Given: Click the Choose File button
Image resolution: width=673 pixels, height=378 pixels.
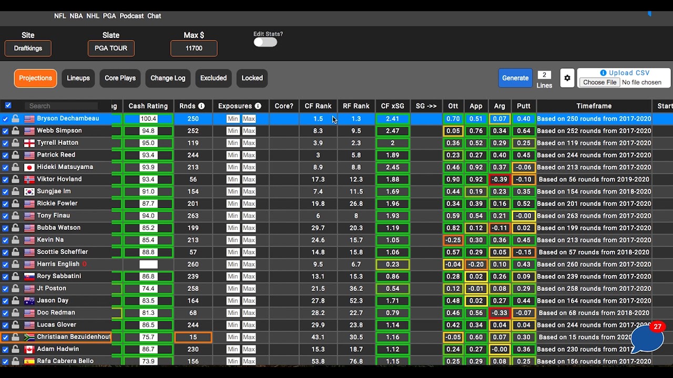Looking at the screenshot, I should (599, 82).
